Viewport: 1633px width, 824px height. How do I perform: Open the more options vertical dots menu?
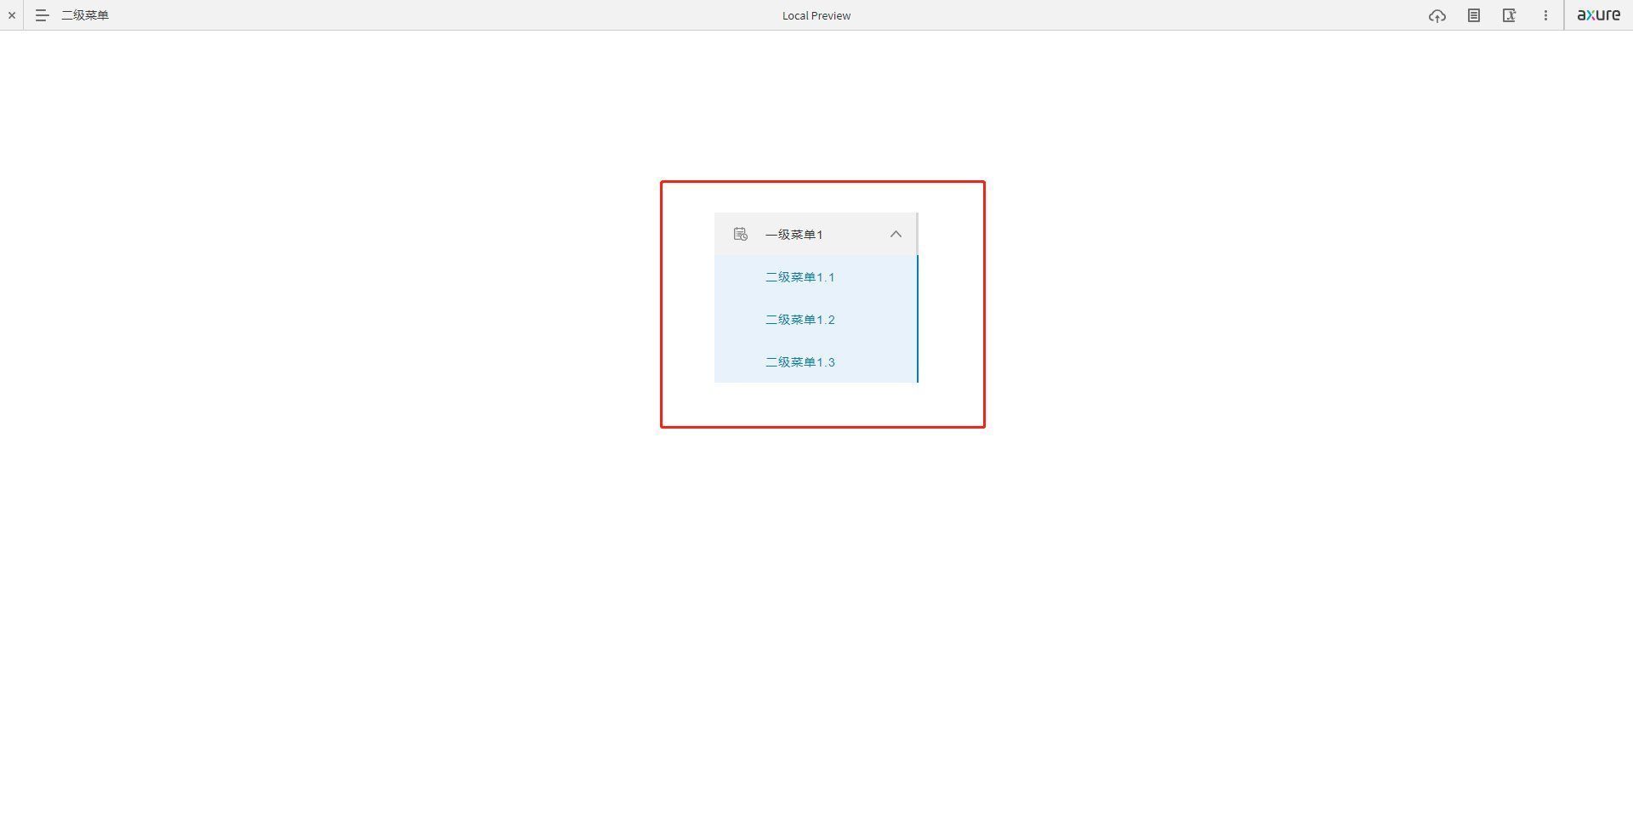1545,15
